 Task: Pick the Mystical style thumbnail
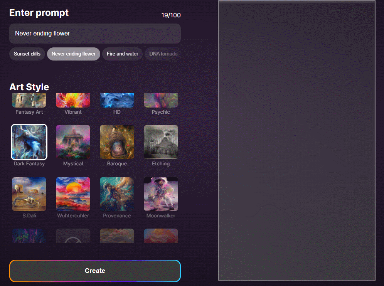click(73, 142)
